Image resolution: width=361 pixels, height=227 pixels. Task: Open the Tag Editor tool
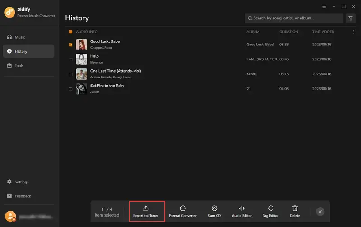(270, 211)
